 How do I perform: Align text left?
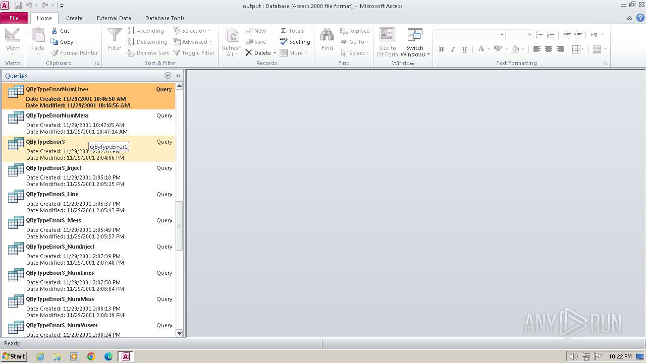pyautogui.click(x=536, y=49)
